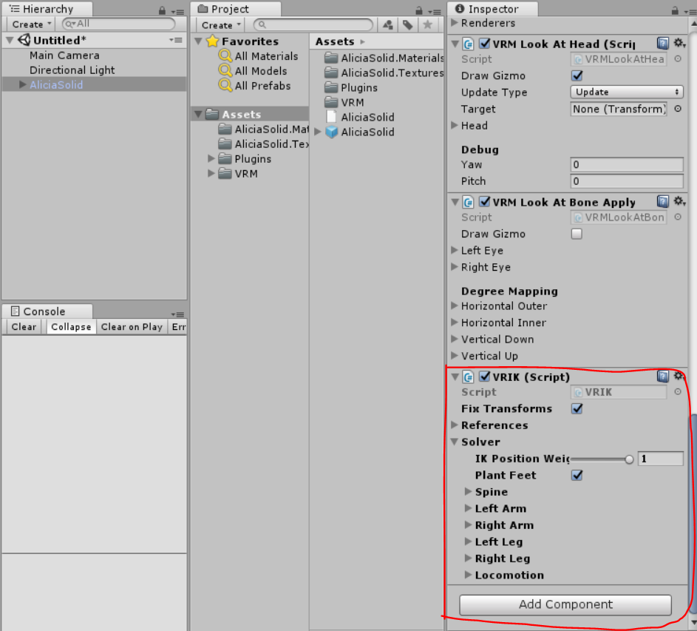Expand Left Arm under Solver
Viewport: 697px width, 631px height.
pyautogui.click(x=469, y=508)
